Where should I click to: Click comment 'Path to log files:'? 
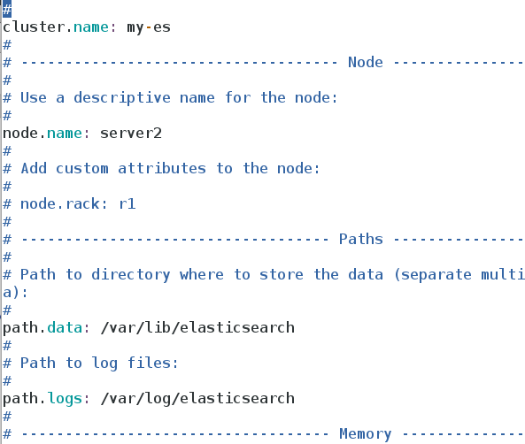point(99,363)
